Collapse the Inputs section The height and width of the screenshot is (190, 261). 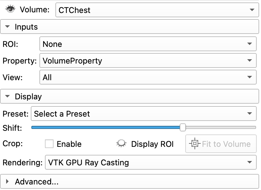pyautogui.click(x=130, y=27)
